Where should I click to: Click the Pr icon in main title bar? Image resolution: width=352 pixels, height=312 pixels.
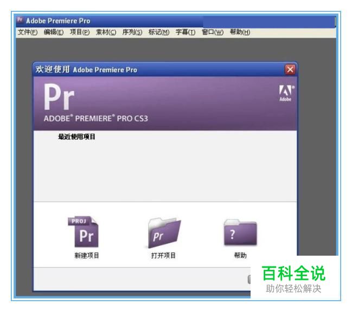pos(20,19)
